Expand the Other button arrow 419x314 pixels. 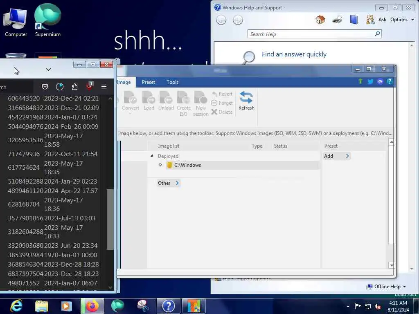pyautogui.click(x=177, y=183)
